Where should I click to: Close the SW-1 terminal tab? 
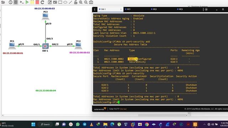(x=121, y=9)
